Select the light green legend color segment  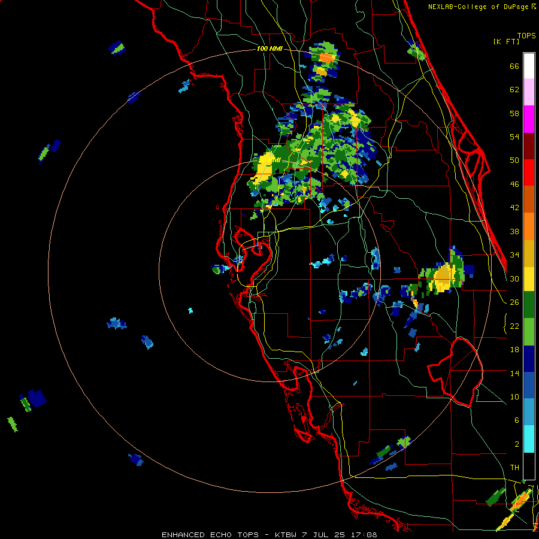529,332
